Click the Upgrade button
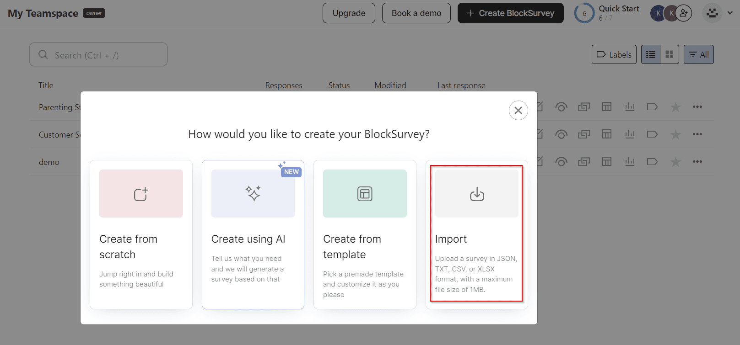Screen dimensions: 740x345 (349, 13)
